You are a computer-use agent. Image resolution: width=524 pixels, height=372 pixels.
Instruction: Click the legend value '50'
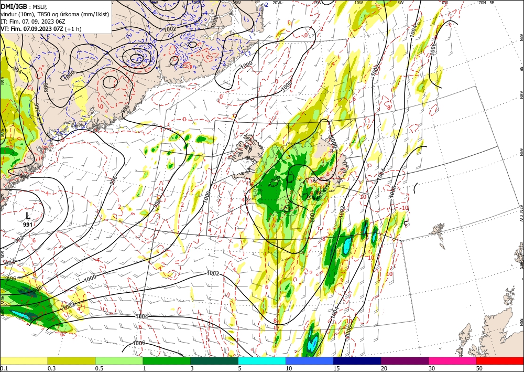click(479, 368)
